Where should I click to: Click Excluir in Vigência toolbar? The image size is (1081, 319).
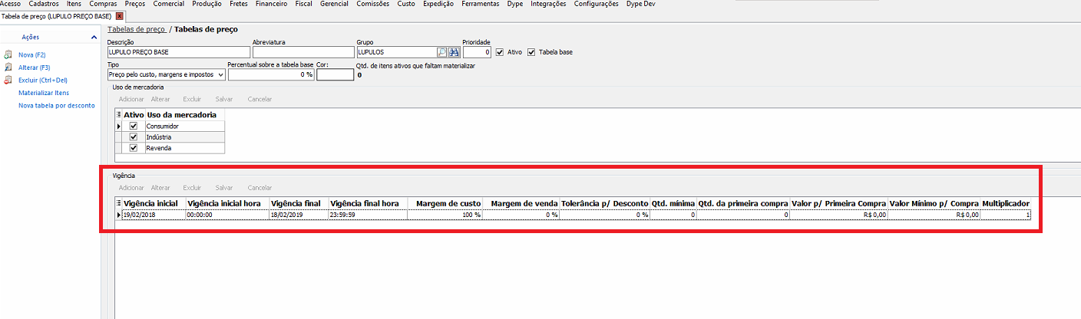pyautogui.click(x=192, y=187)
